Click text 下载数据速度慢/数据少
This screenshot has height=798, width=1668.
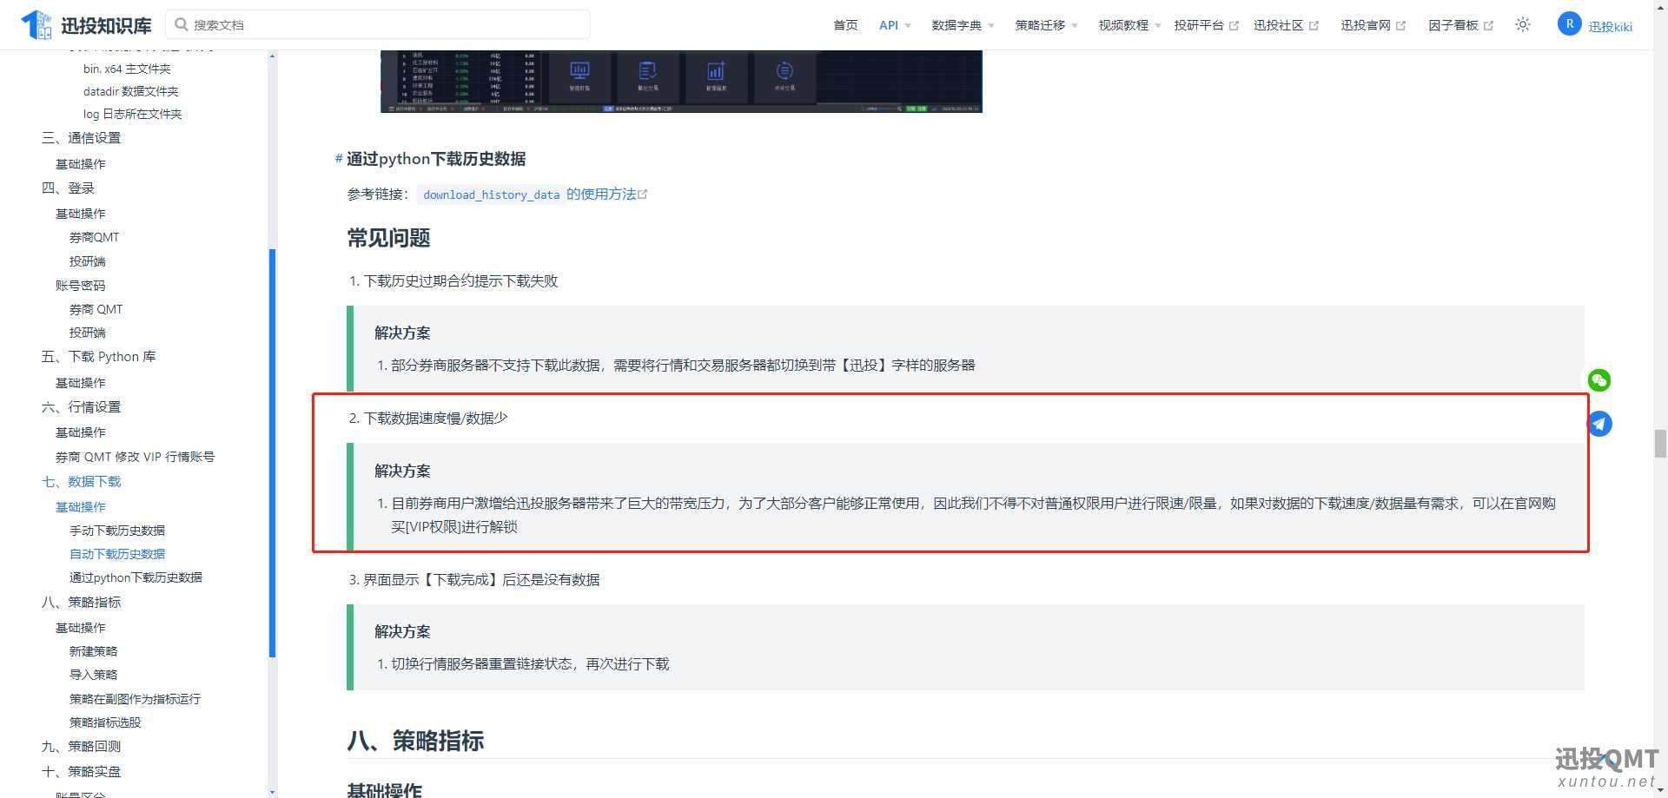[x=435, y=419]
